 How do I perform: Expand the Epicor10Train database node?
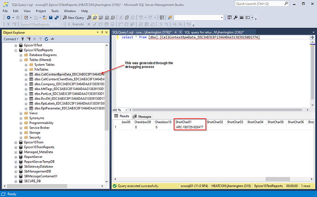[16, 142]
